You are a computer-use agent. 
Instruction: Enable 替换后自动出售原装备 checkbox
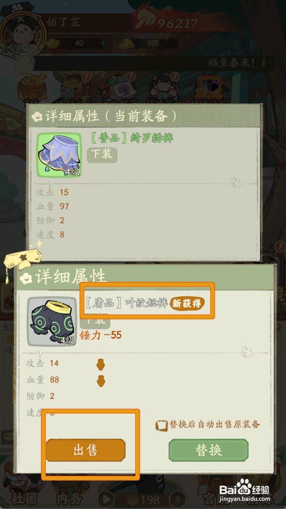tap(161, 426)
